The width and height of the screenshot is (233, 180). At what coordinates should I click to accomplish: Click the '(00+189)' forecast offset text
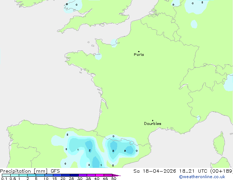click(x=221, y=171)
